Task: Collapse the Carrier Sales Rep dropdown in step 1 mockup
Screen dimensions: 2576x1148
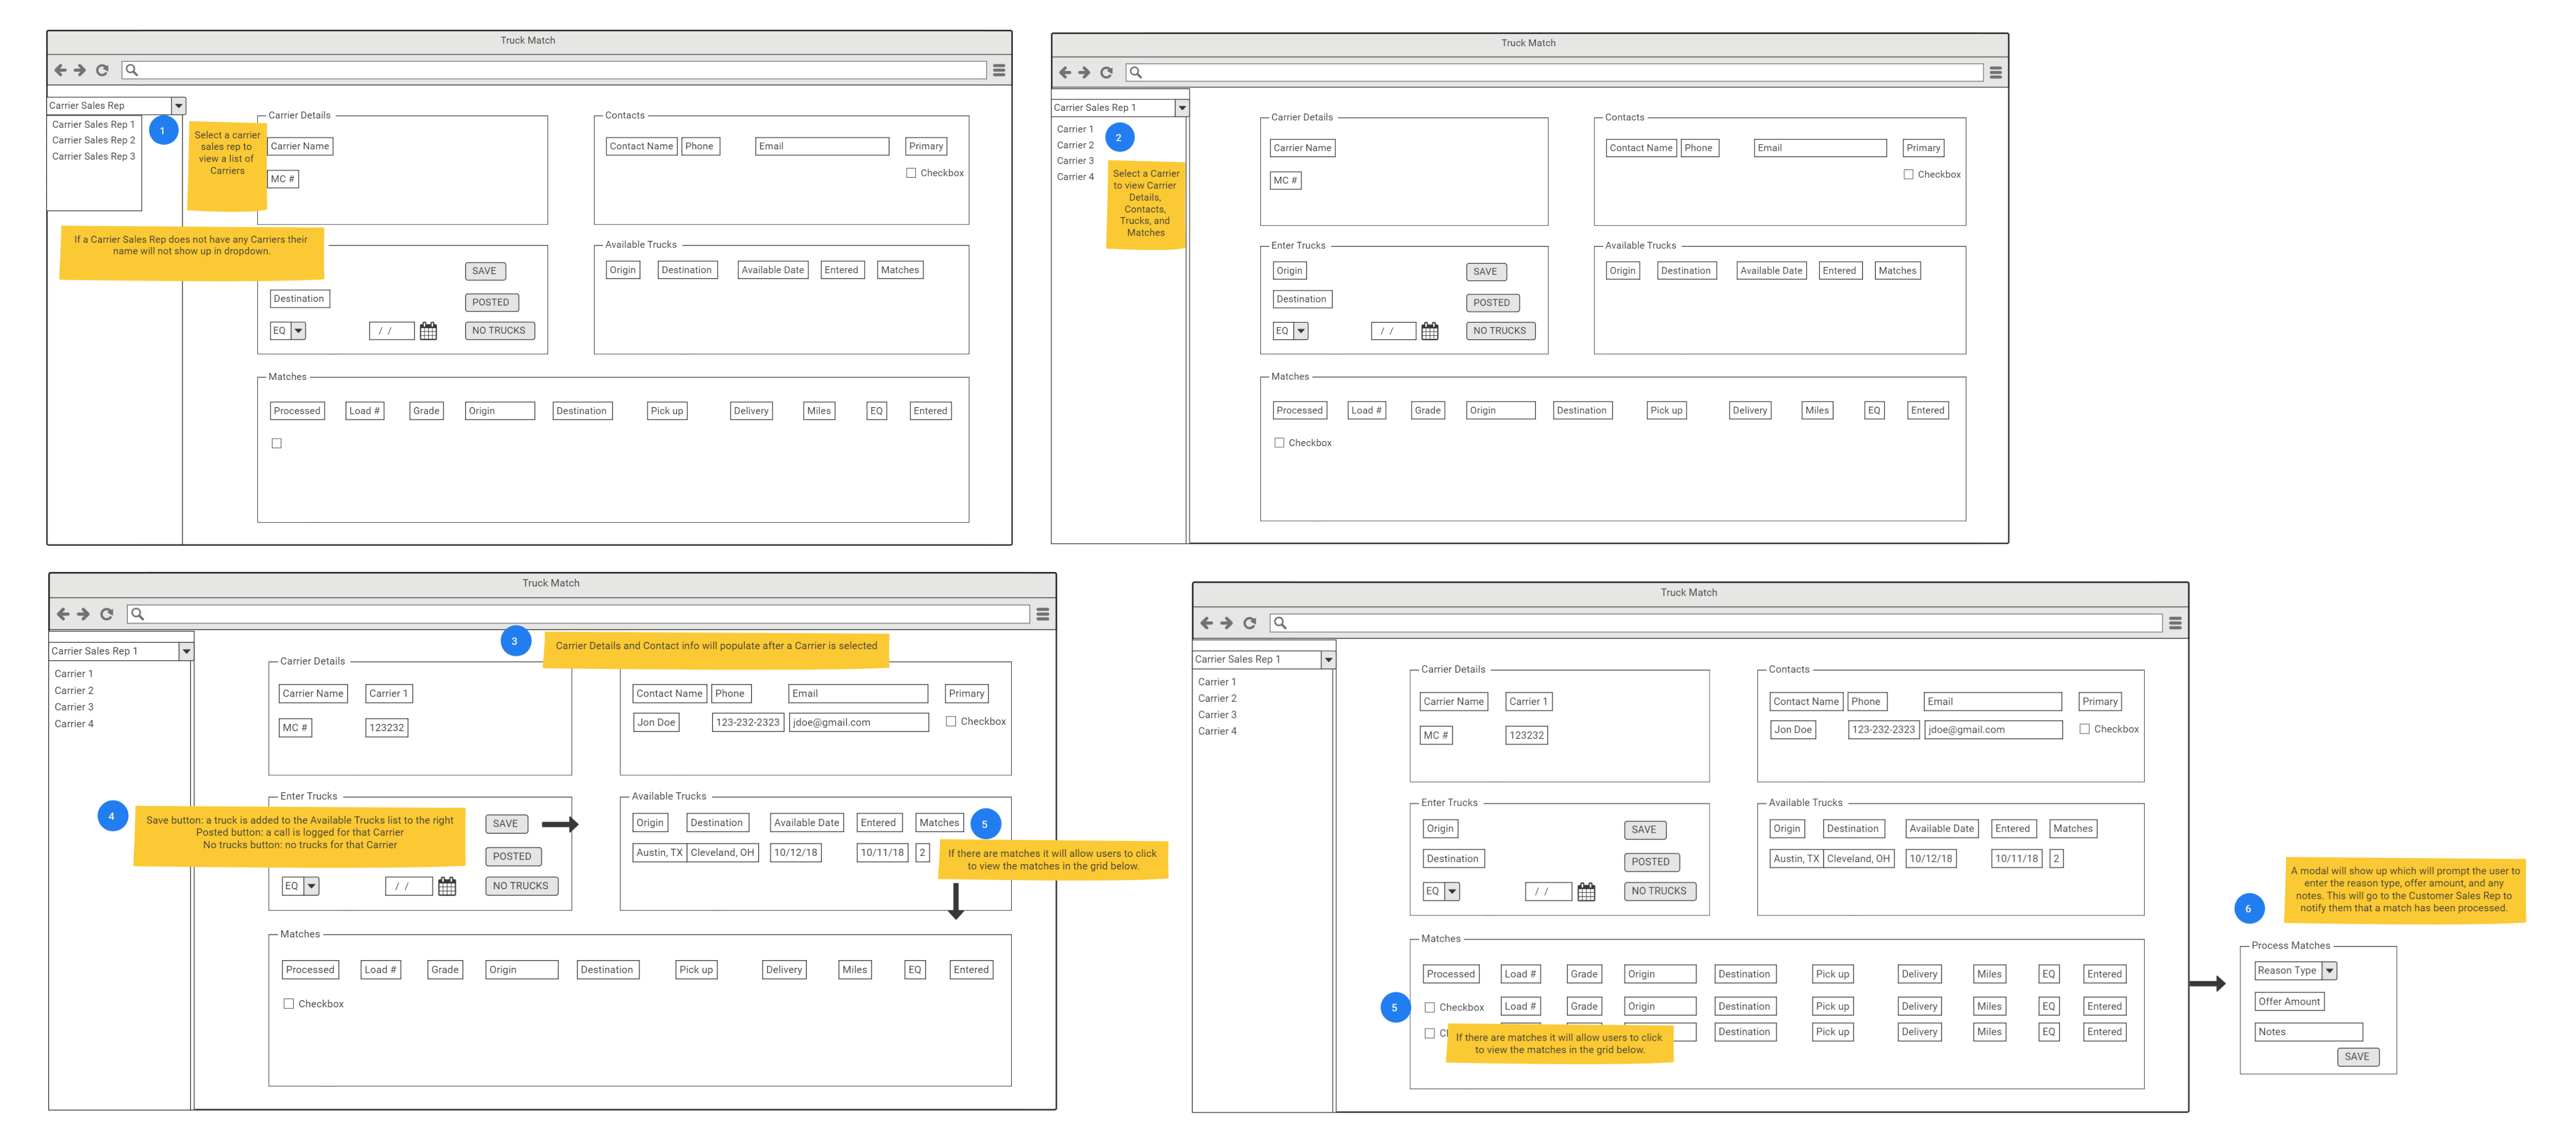Action: click(178, 105)
